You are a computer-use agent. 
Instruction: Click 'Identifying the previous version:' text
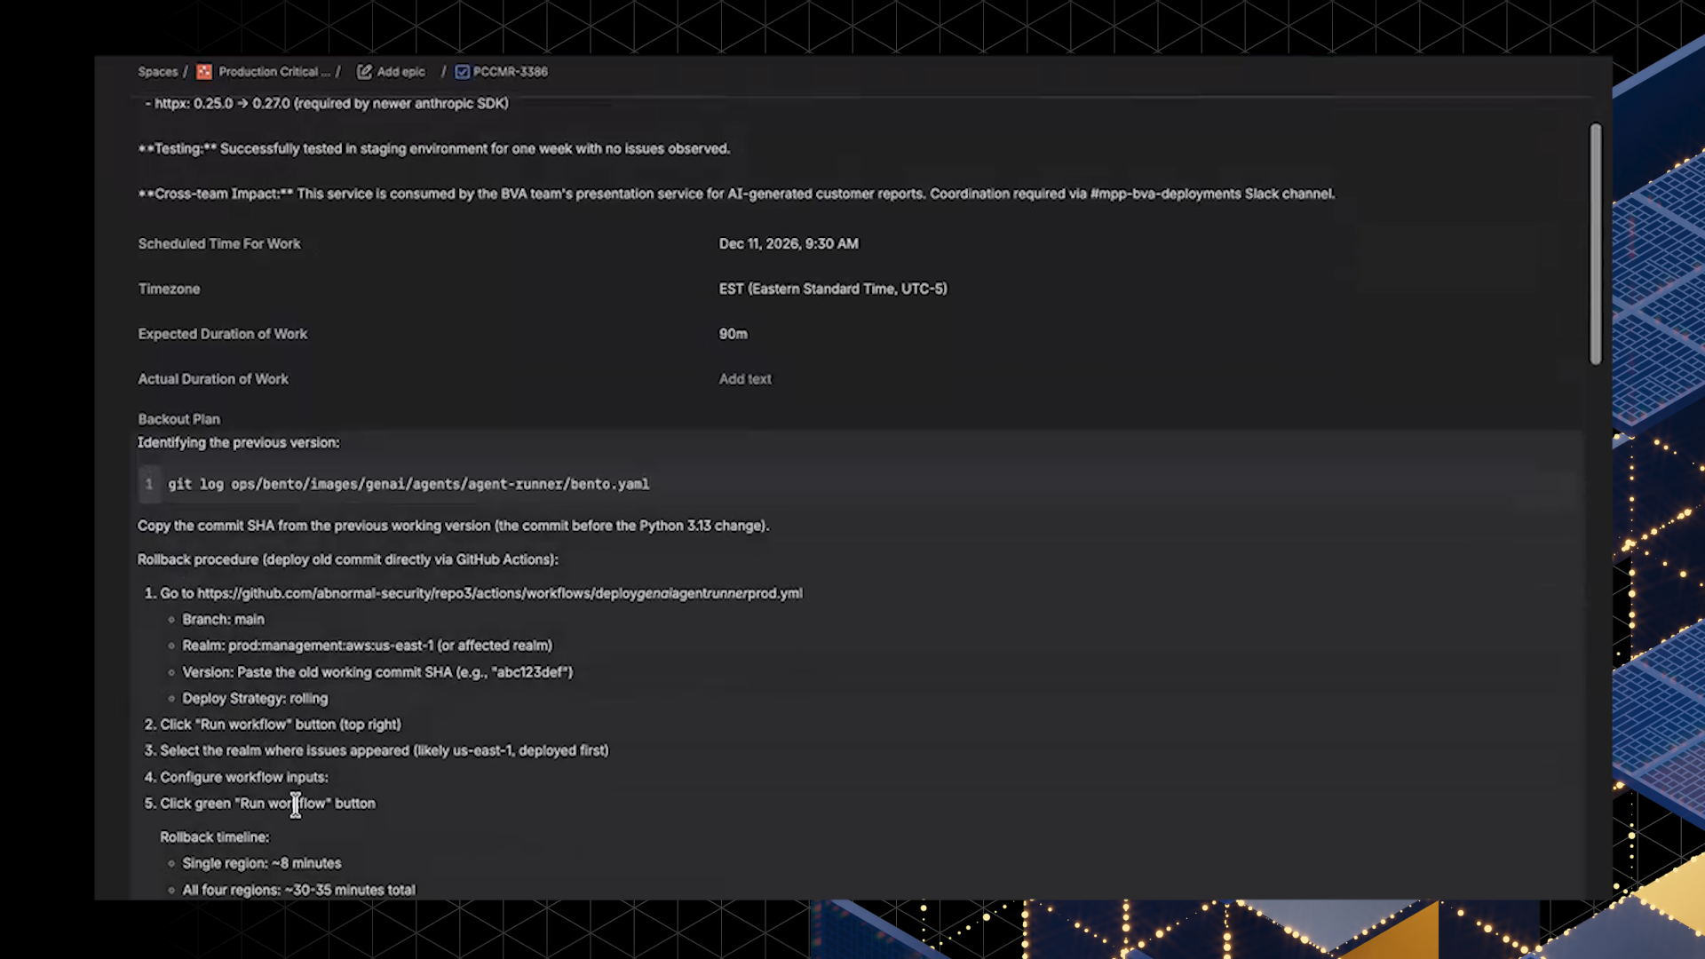coord(239,442)
